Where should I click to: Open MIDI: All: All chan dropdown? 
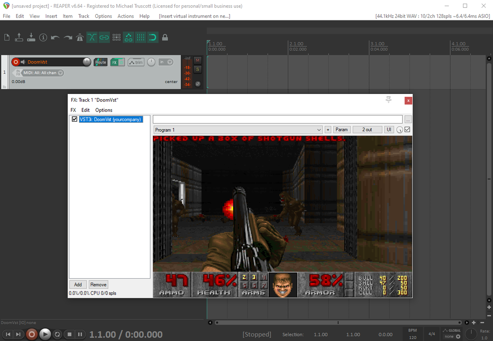pos(43,73)
